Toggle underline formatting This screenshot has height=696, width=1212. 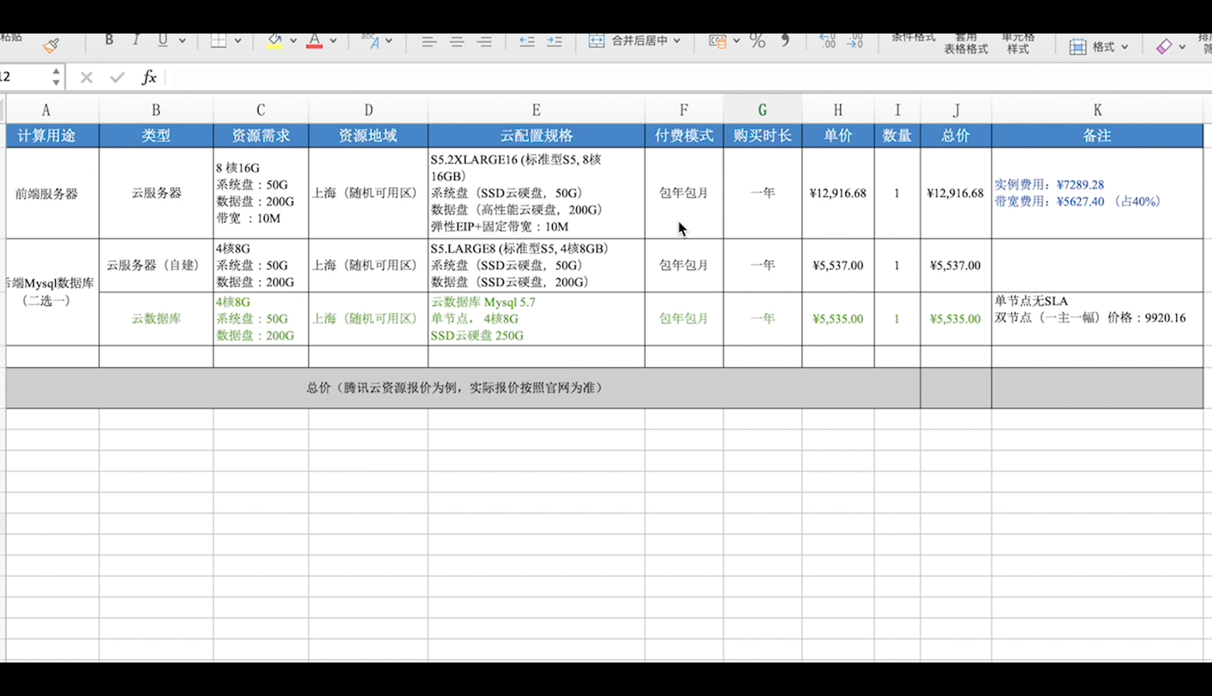click(162, 41)
